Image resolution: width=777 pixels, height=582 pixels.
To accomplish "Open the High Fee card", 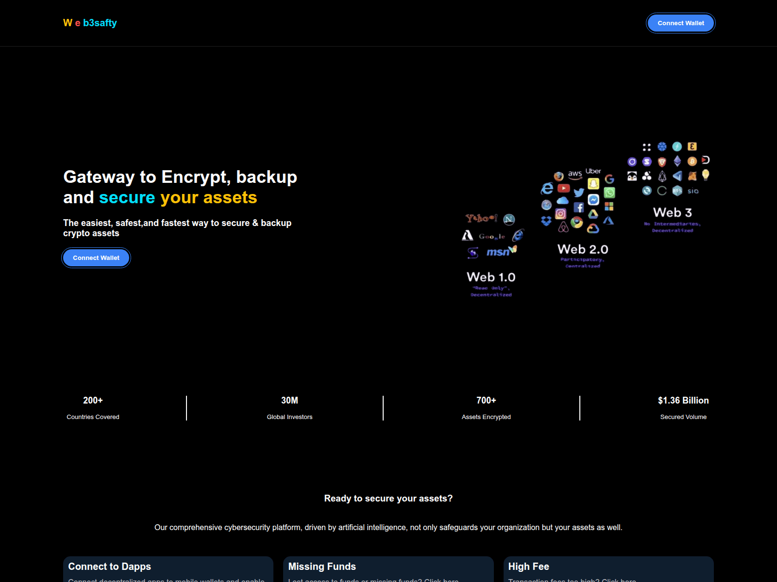I will tap(608, 569).
